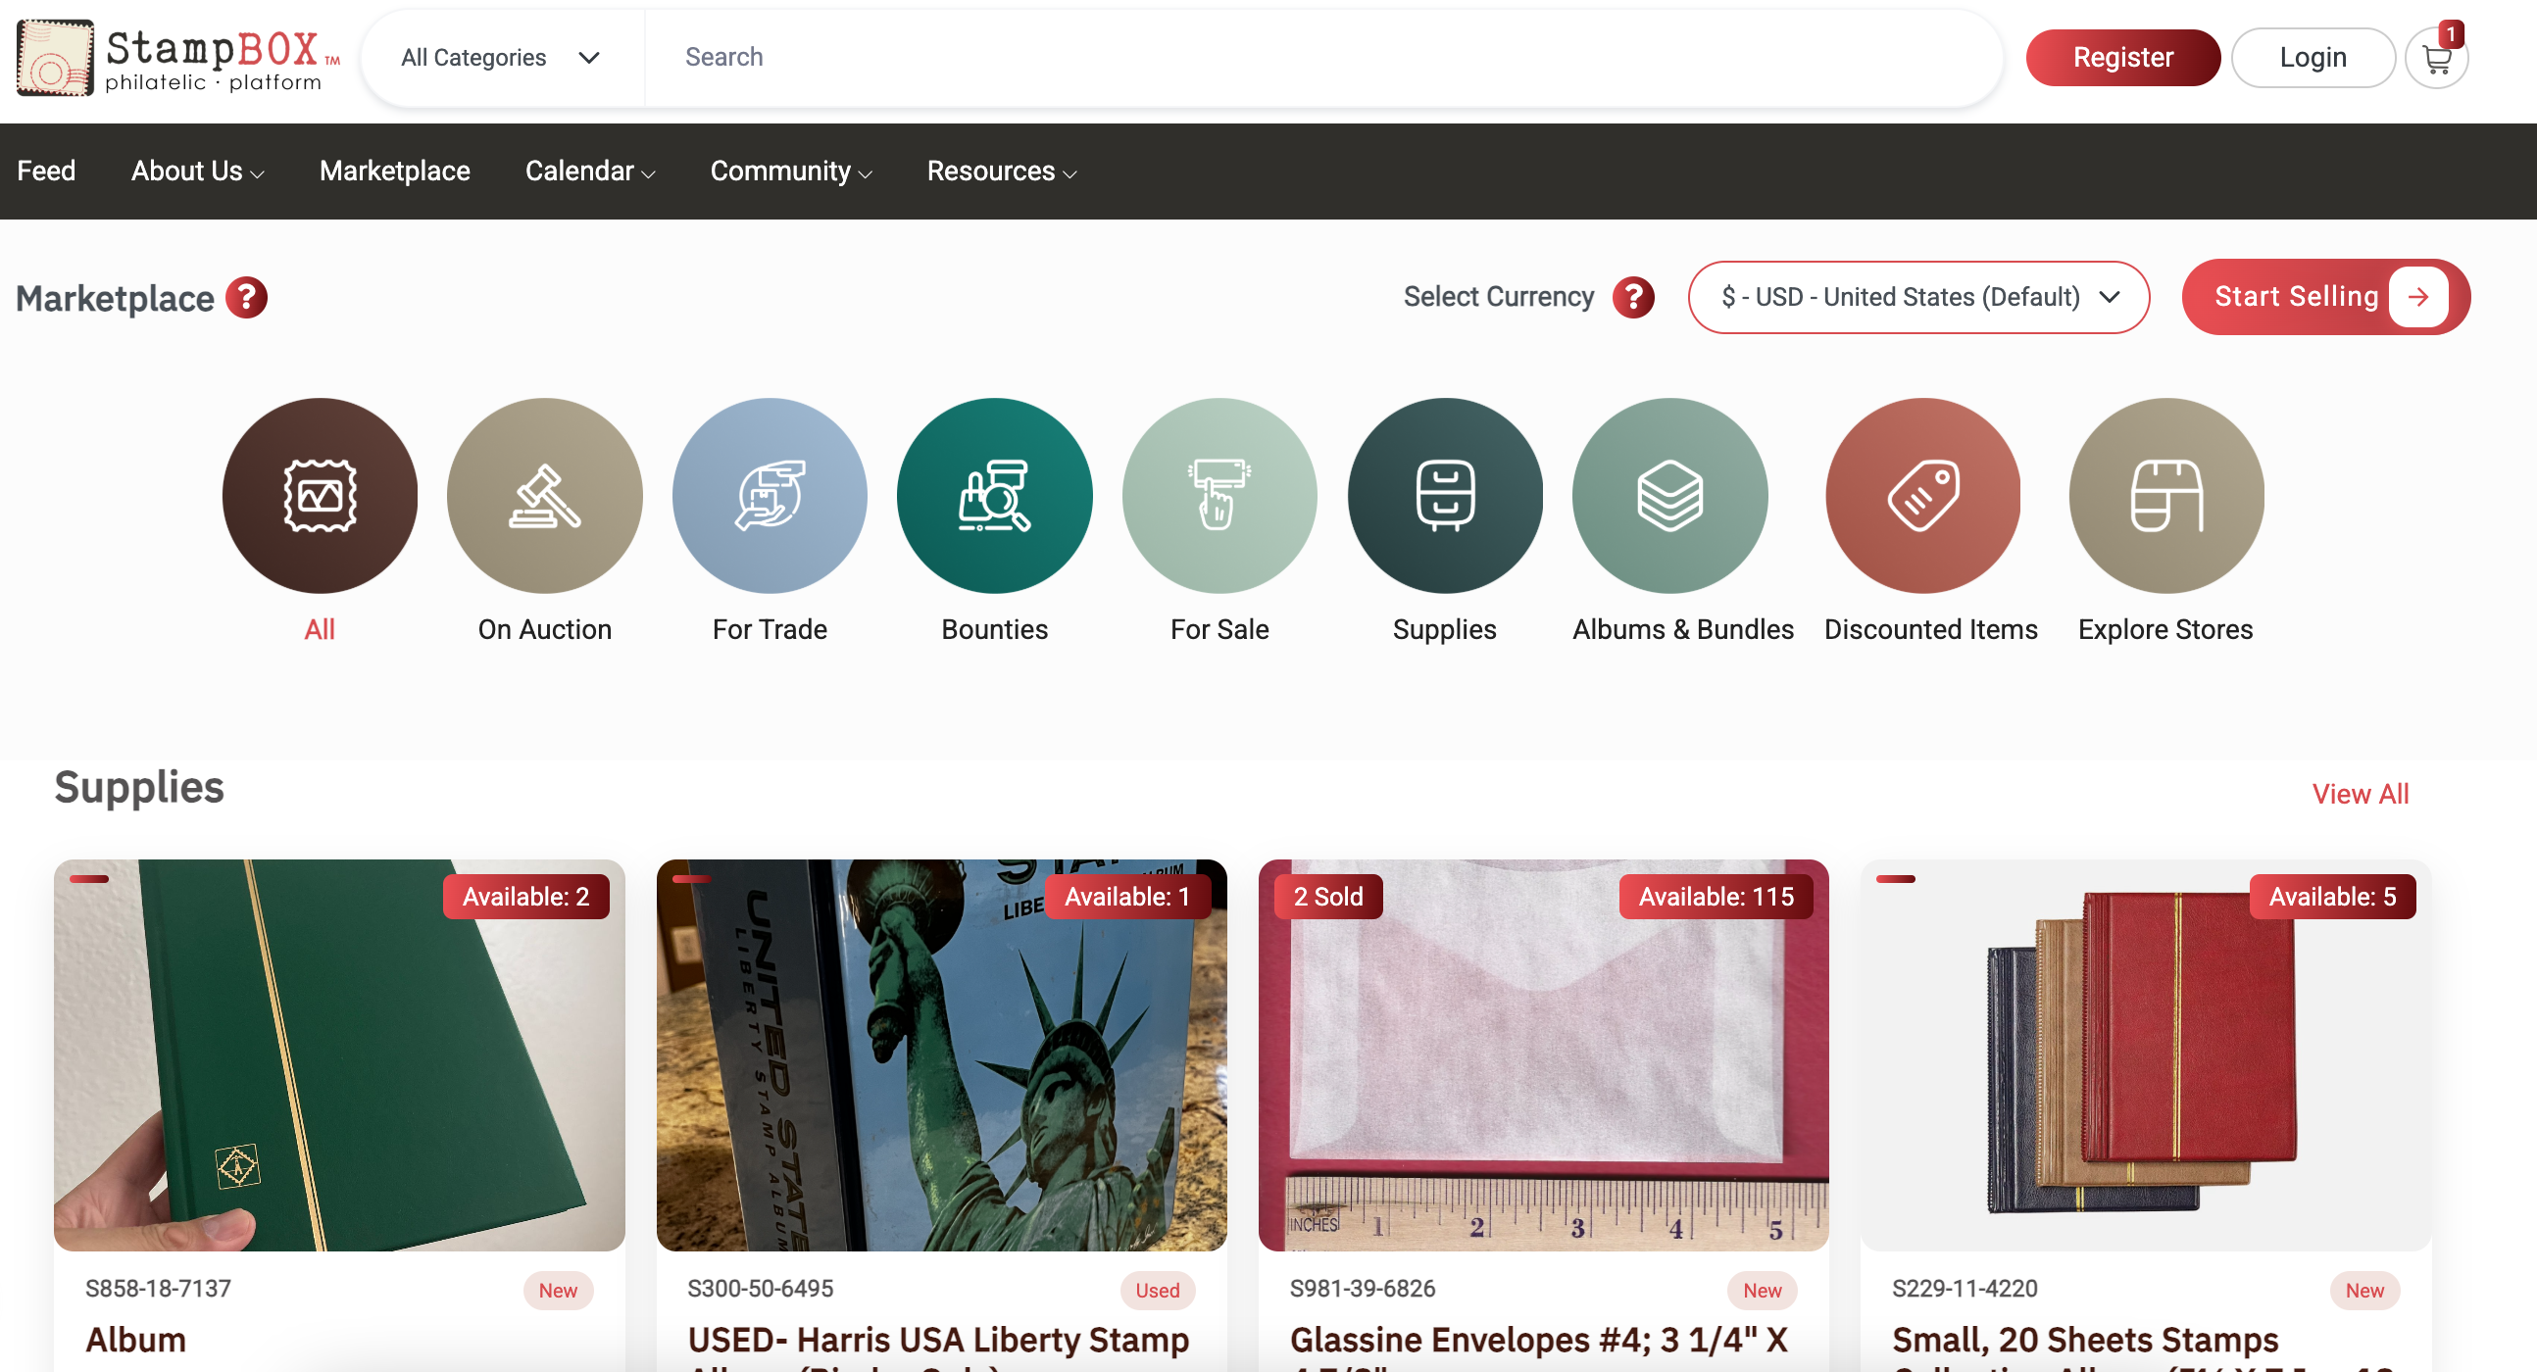
Task: Click the On Auction gavel icon
Action: (x=544, y=495)
